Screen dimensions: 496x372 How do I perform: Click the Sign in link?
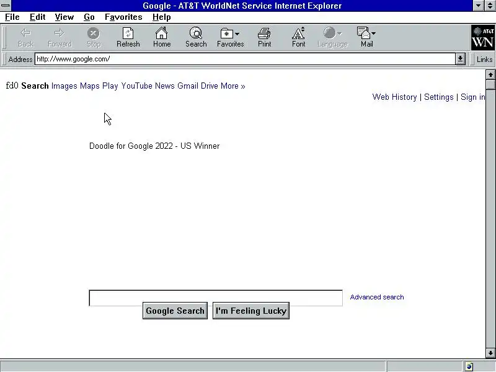coord(472,97)
